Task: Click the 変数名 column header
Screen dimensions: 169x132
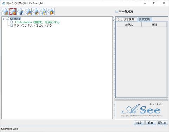Action: coord(129,25)
